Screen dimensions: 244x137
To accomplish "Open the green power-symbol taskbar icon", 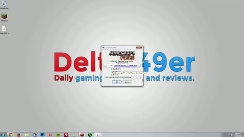I will 90,135.
